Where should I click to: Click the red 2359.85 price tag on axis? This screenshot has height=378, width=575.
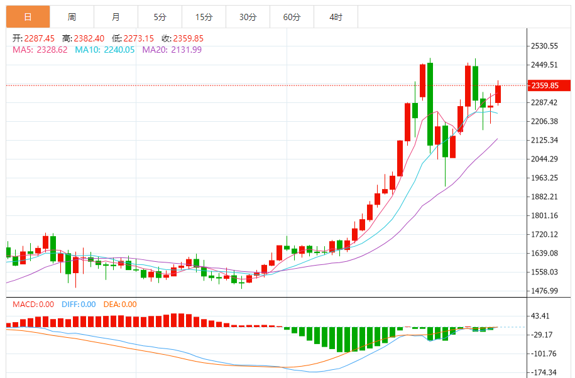point(544,85)
